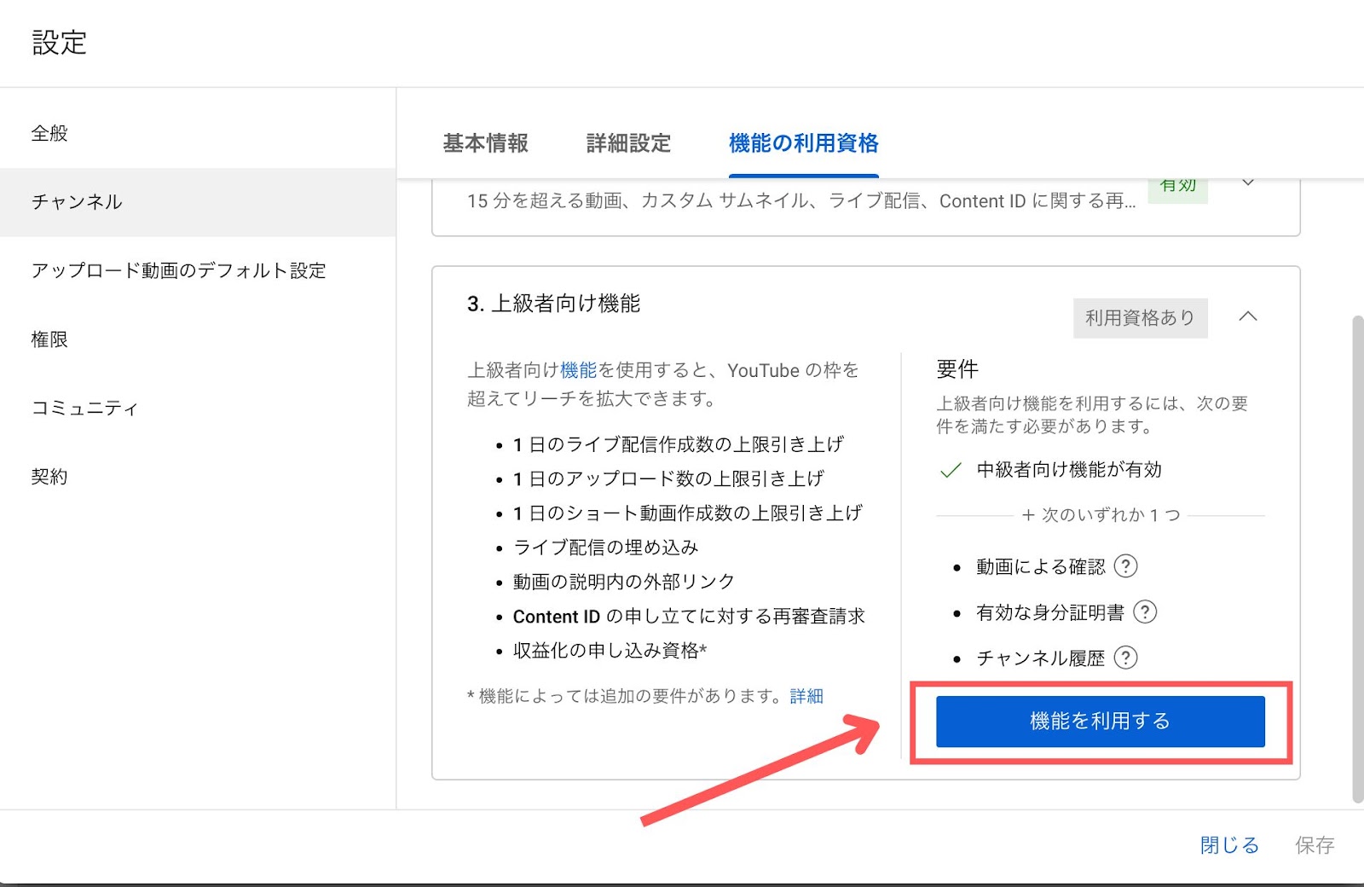Collapse the 上級者向け機能 section chevron
The width and height of the screenshot is (1364, 887).
pos(1248,316)
